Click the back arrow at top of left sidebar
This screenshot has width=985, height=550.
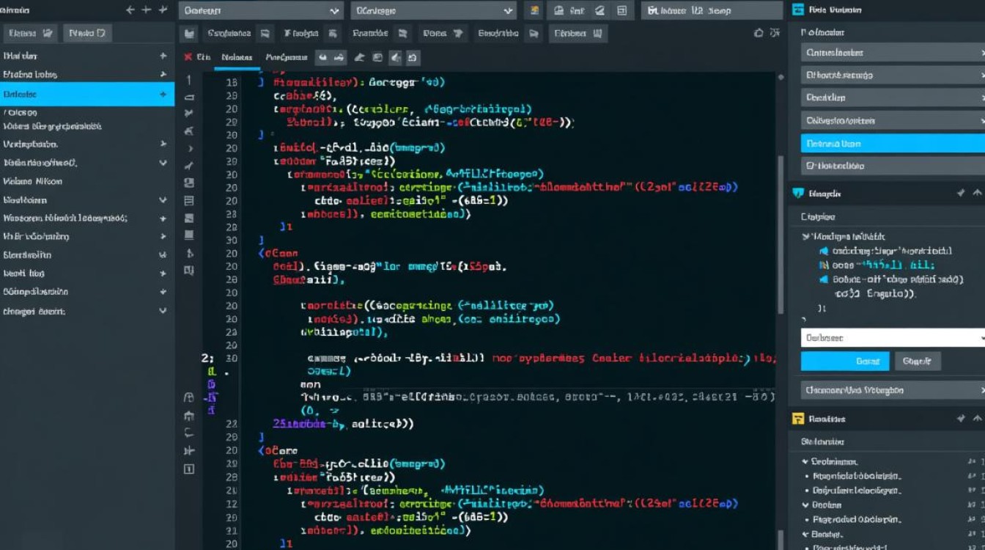[130, 10]
